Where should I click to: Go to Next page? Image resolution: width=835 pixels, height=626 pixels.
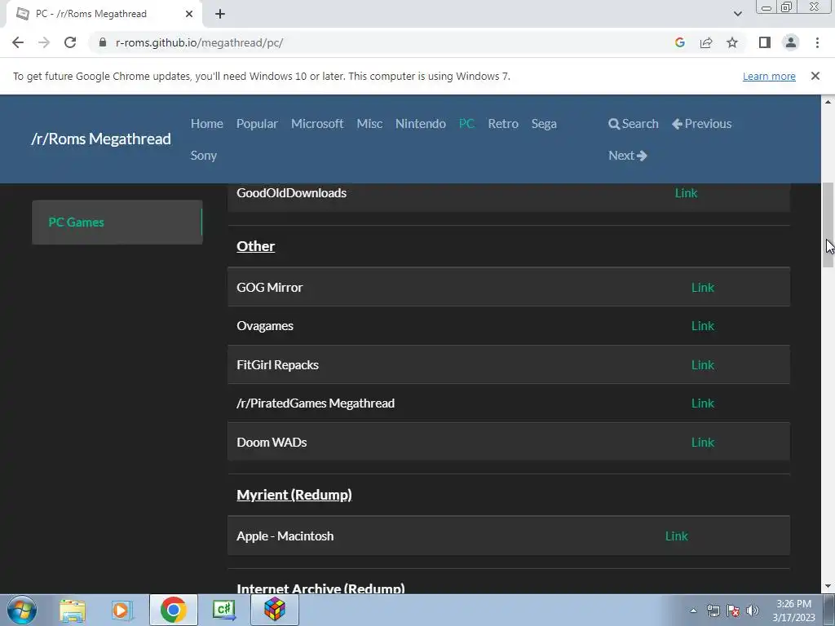pyautogui.click(x=628, y=156)
